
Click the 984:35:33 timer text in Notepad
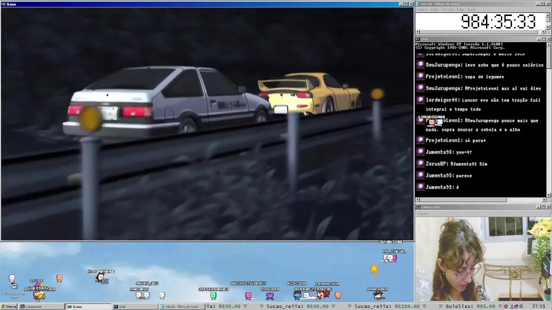click(498, 22)
